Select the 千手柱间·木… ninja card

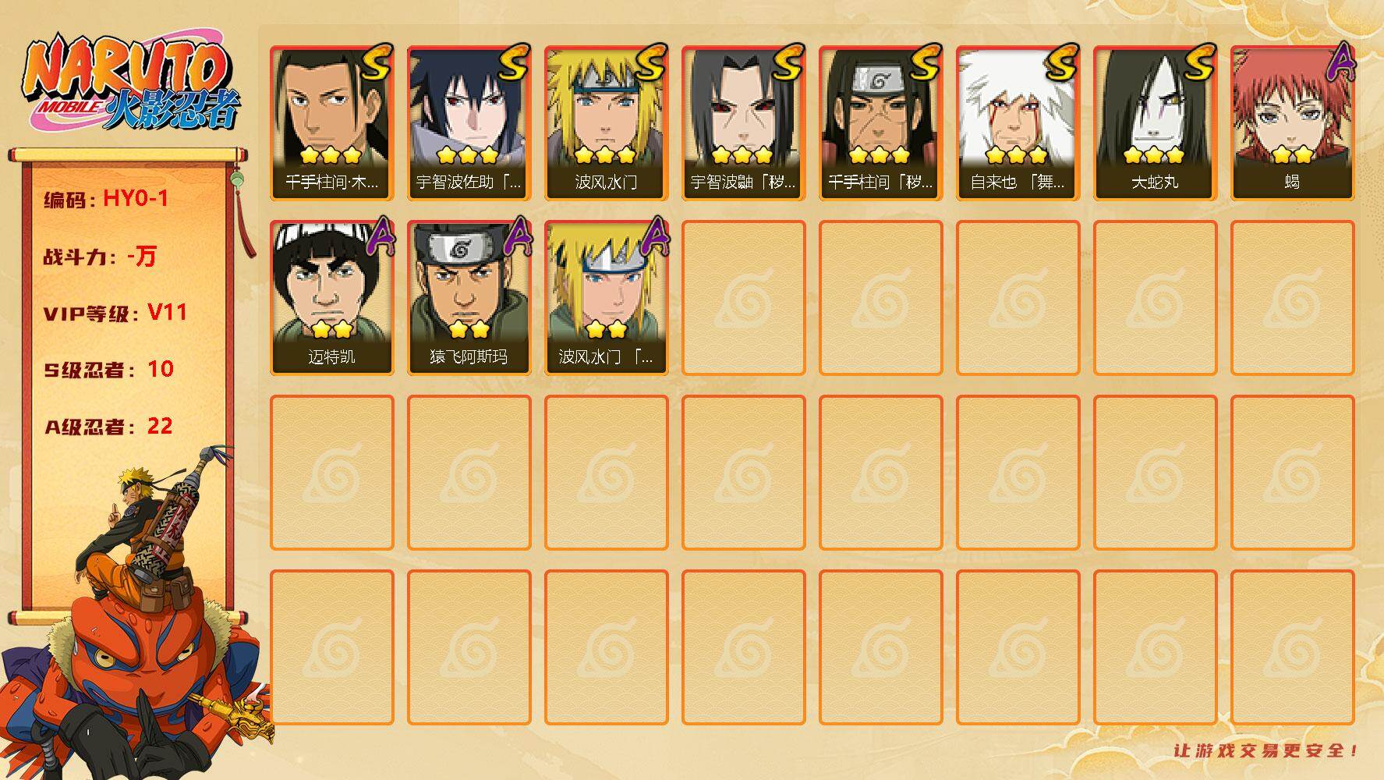click(332, 123)
